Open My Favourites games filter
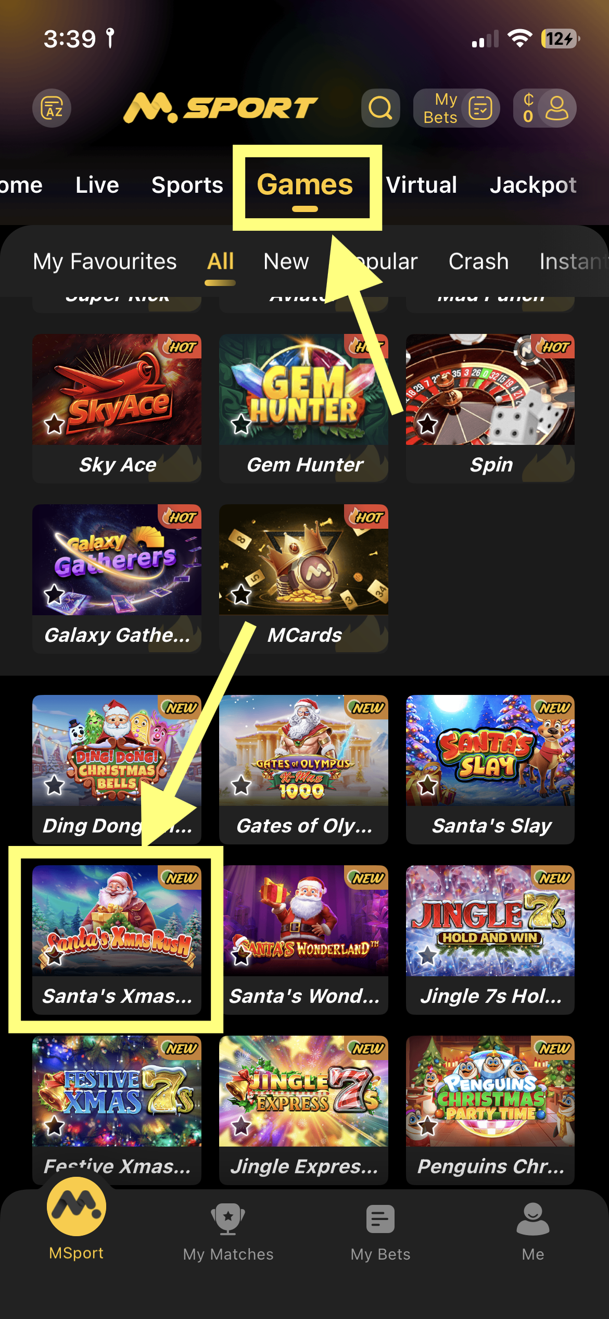 click(x=105, y=262)
